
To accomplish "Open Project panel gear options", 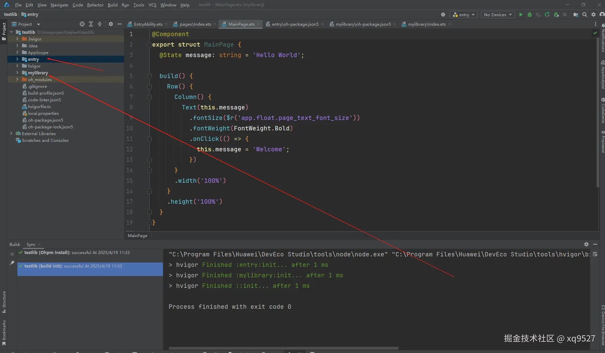I will 111,24.
